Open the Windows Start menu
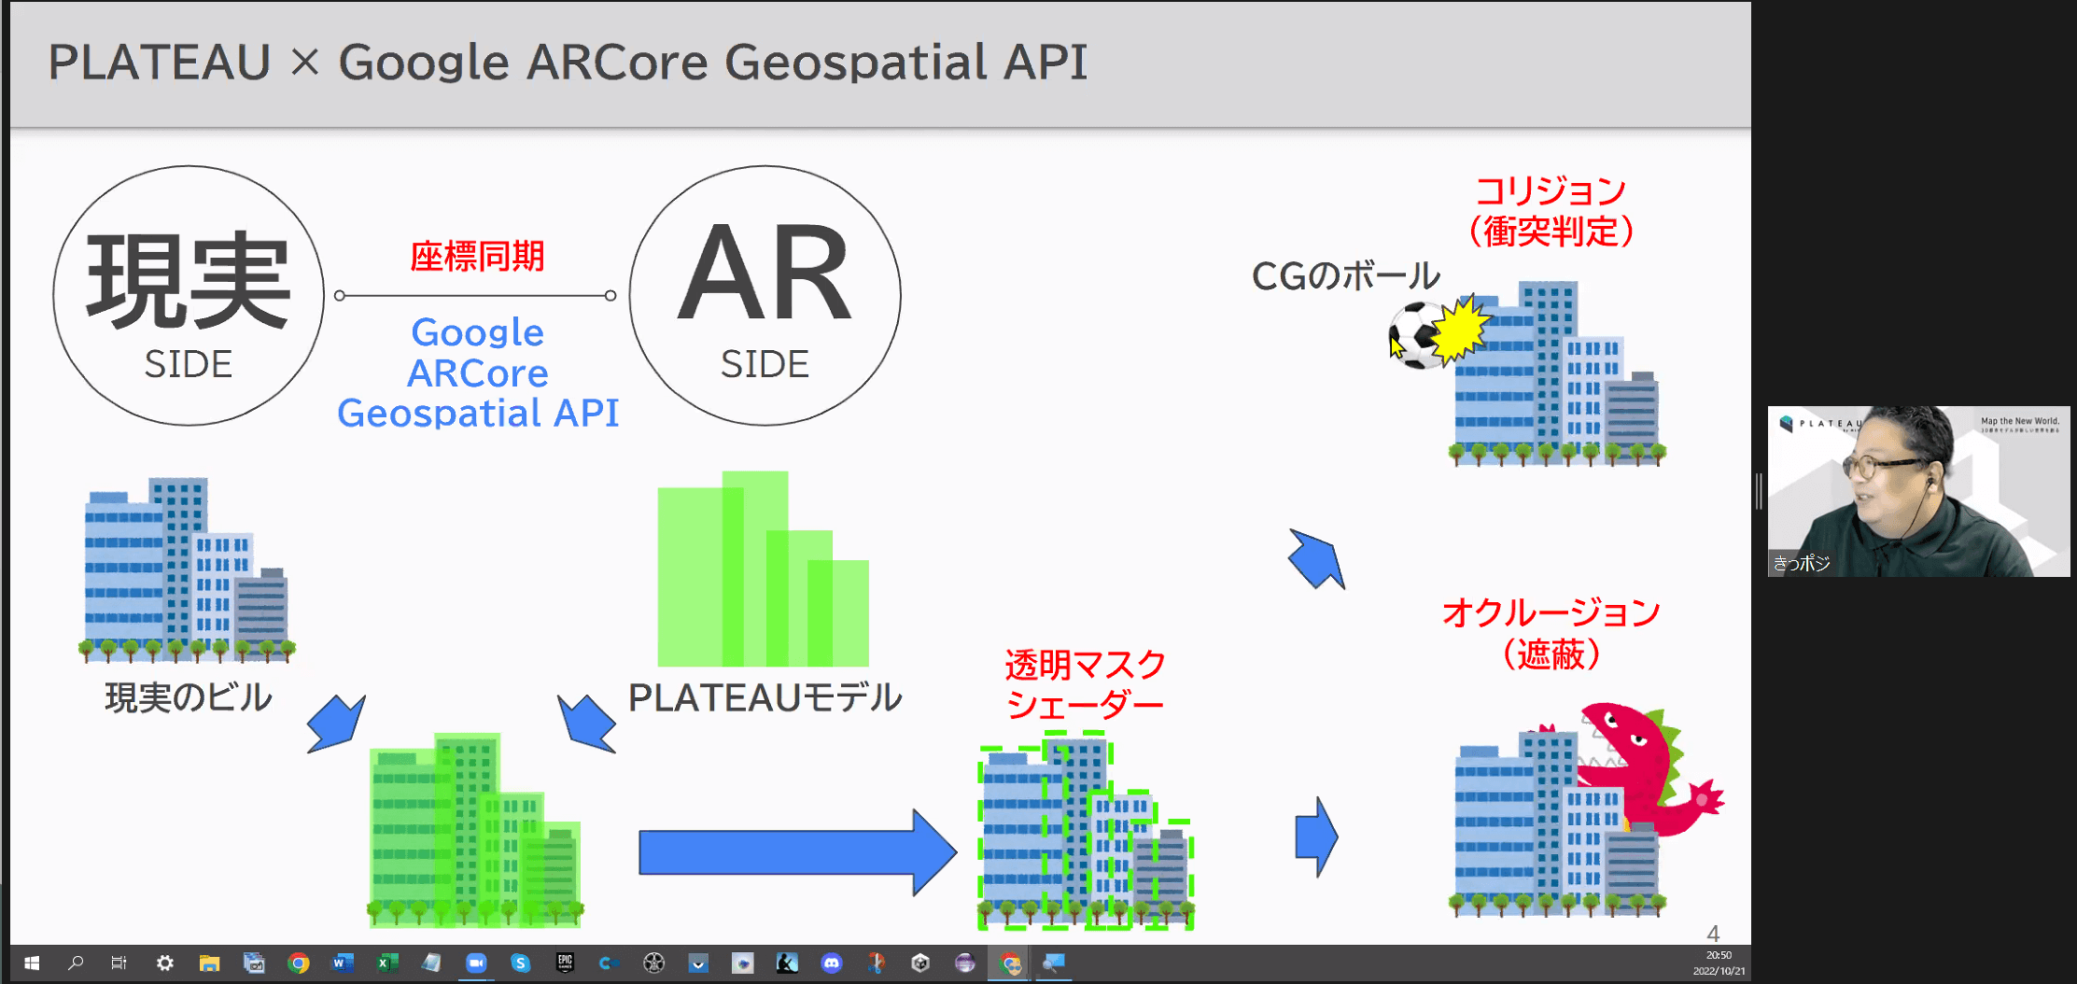2077x984 pixels. pyautogui.click(x=31, y=963)
